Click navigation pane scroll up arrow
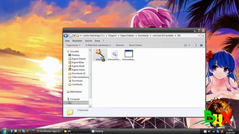 pos(90,50)
